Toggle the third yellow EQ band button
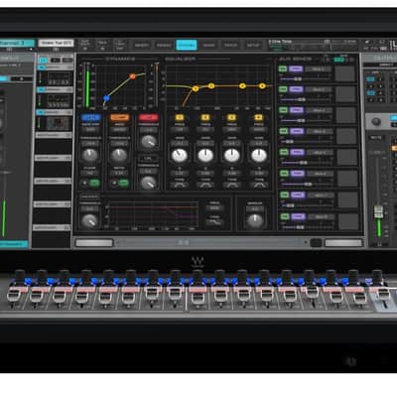The width and height of the screenshot is (397, 397). coord(232,117)
